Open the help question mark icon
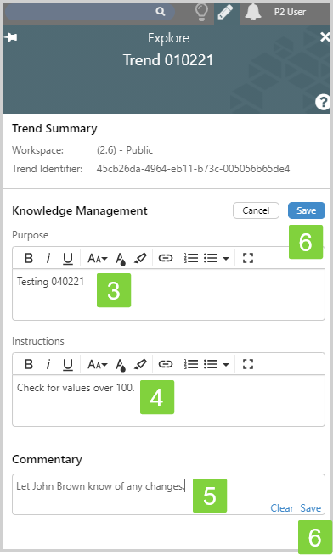The height and width of the screenshot is (555, 333). coord(322,103)
